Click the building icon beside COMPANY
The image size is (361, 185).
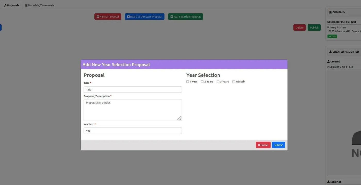pos(330,12)
